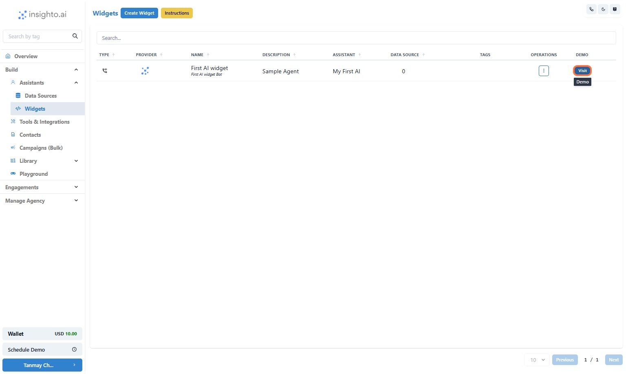
Task: Expand the Library chevron
Action: pos(76,161)
